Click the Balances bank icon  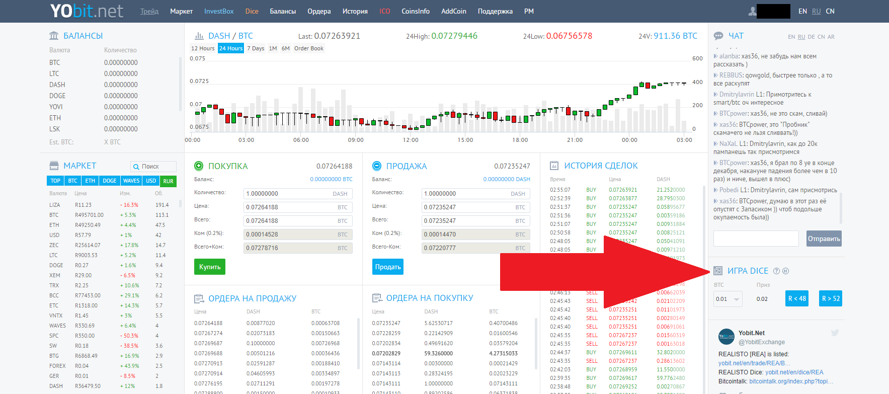tap(54, 36)
